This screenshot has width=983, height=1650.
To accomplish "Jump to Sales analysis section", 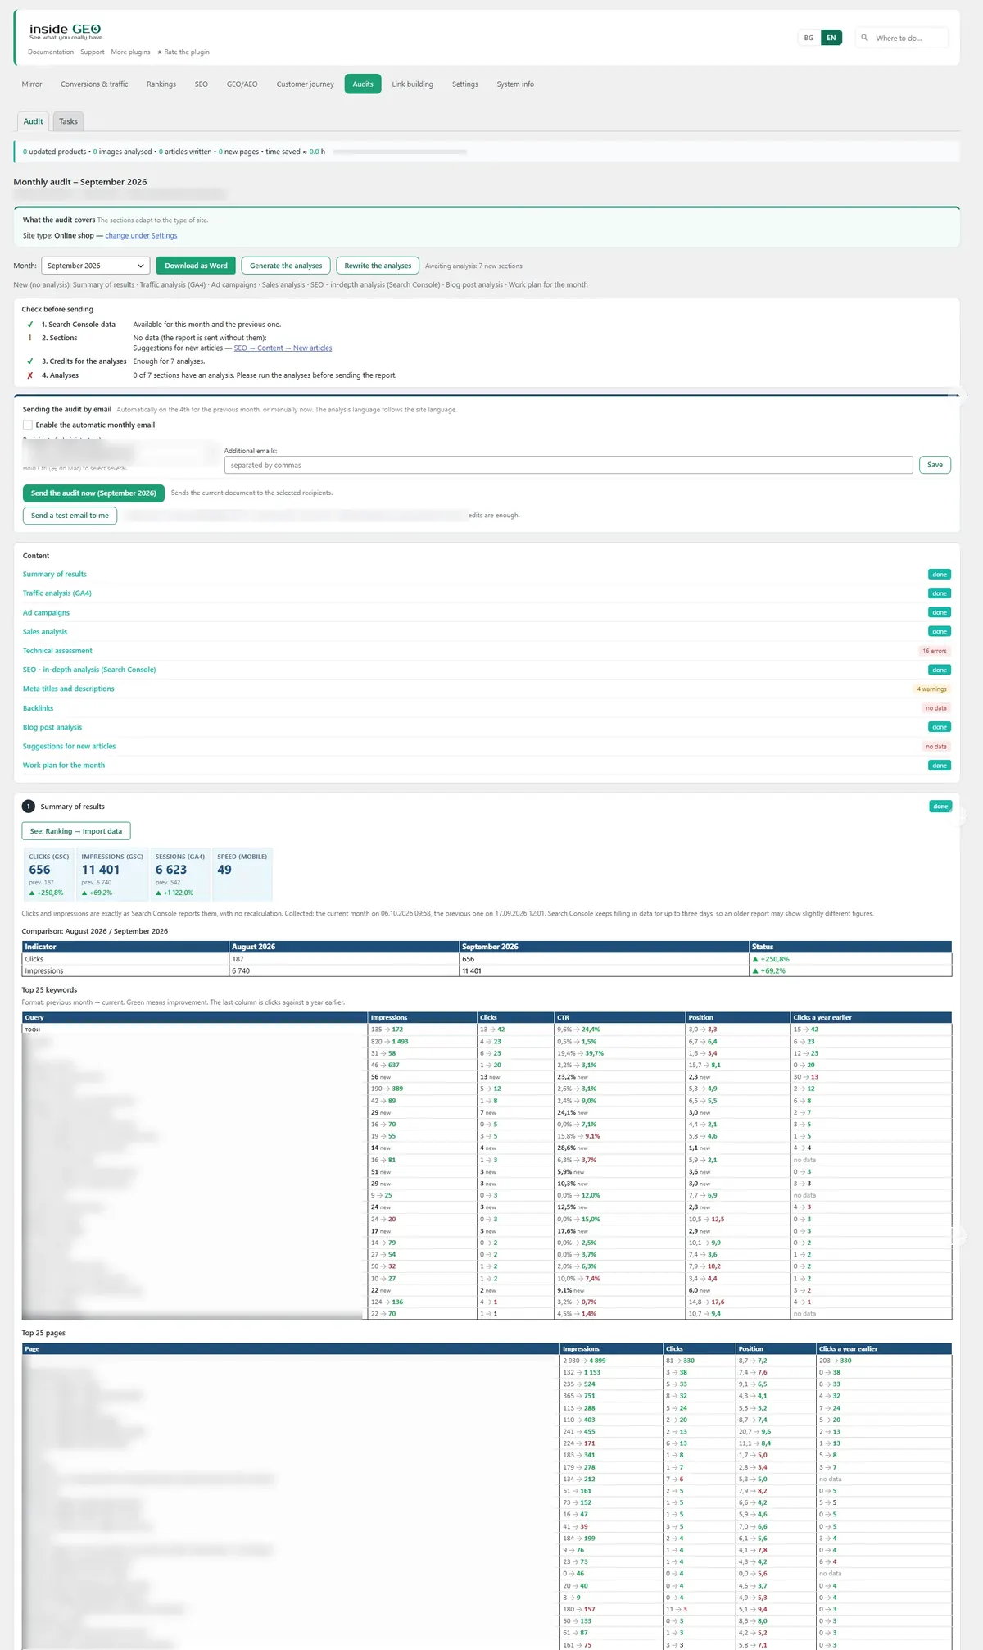I will click(45, 632).
